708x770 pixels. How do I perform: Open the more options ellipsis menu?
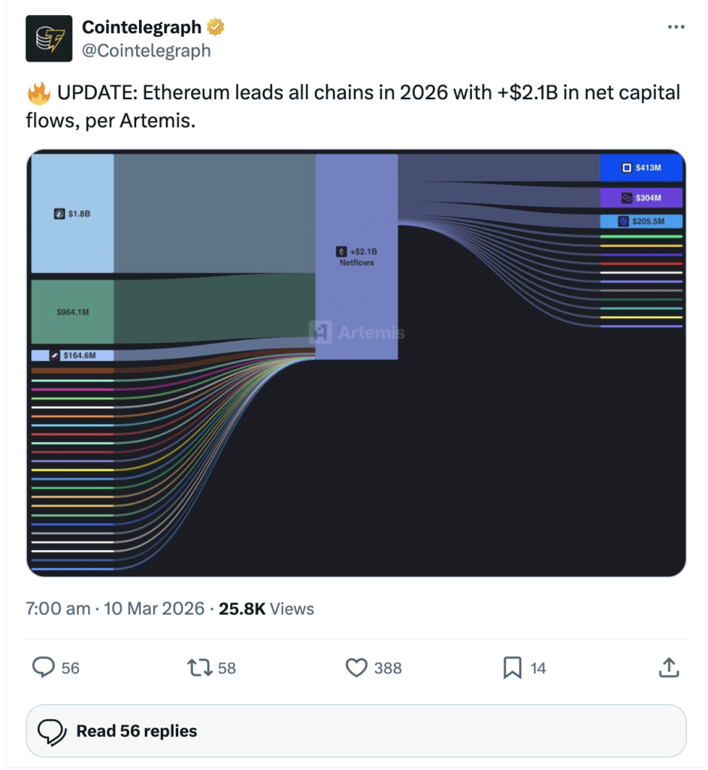coord(676,27)
